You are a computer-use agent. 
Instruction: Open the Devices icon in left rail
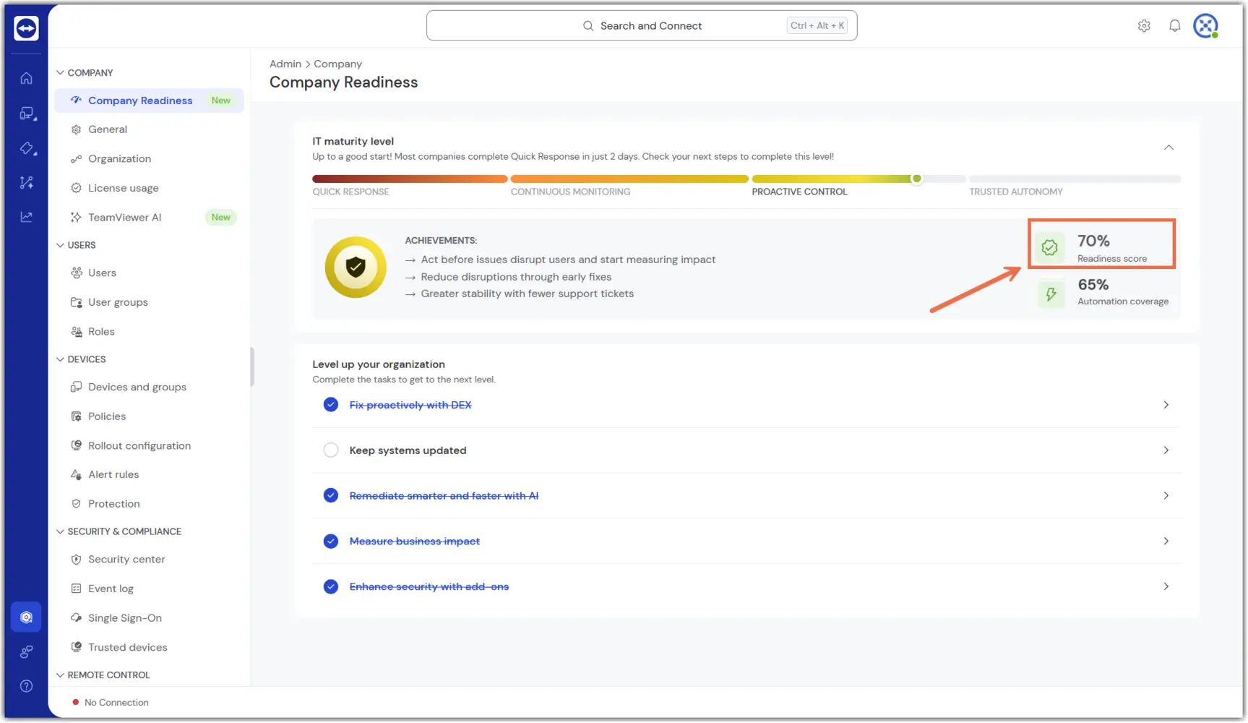[x=27, y=114]
